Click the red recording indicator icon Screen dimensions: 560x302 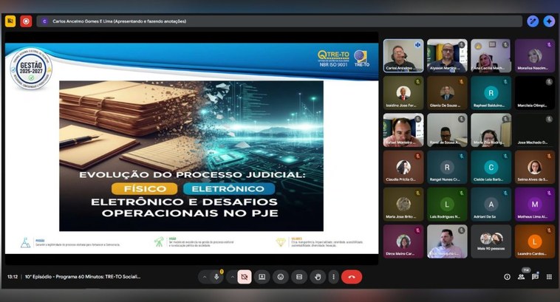point(26,21)
